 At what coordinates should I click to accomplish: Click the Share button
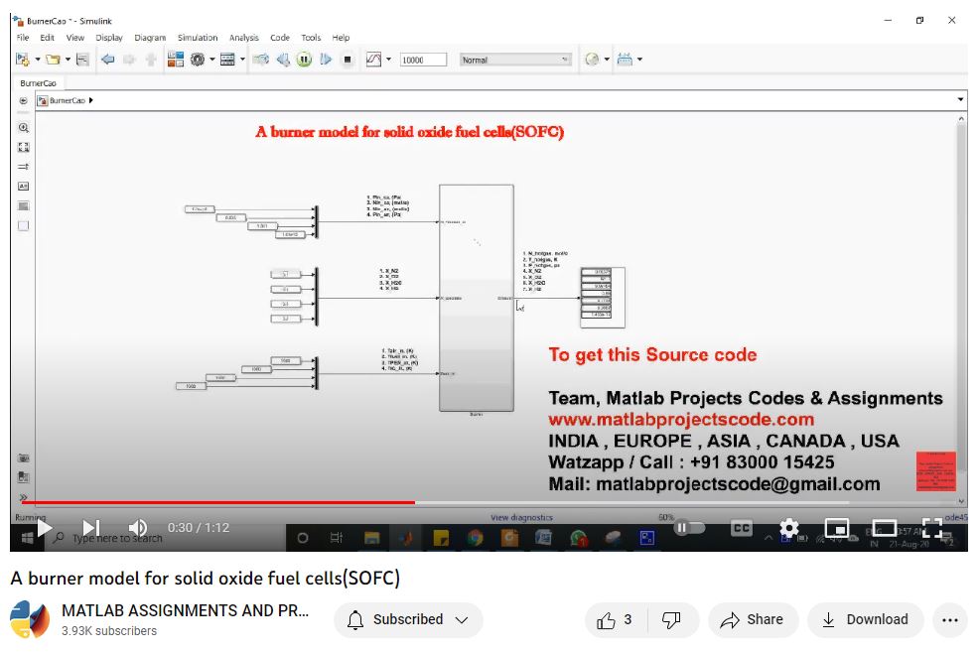(752, 619)
